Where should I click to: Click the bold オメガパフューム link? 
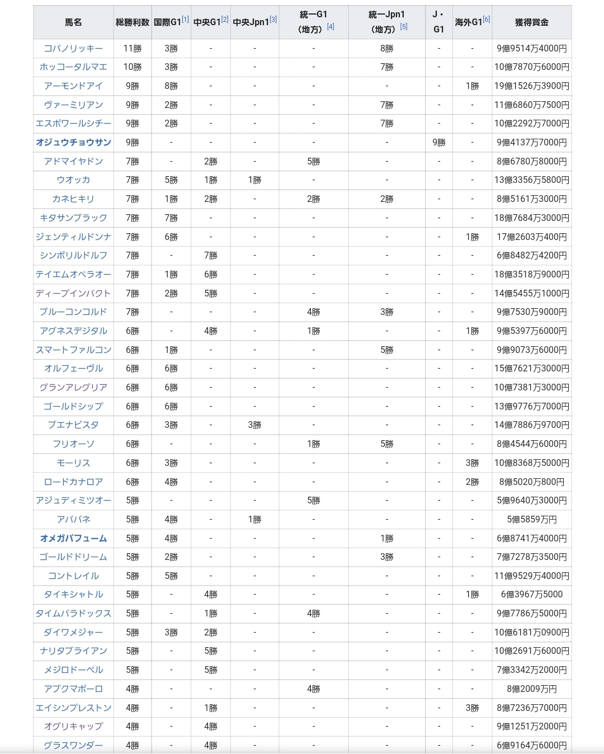[73, 539]
